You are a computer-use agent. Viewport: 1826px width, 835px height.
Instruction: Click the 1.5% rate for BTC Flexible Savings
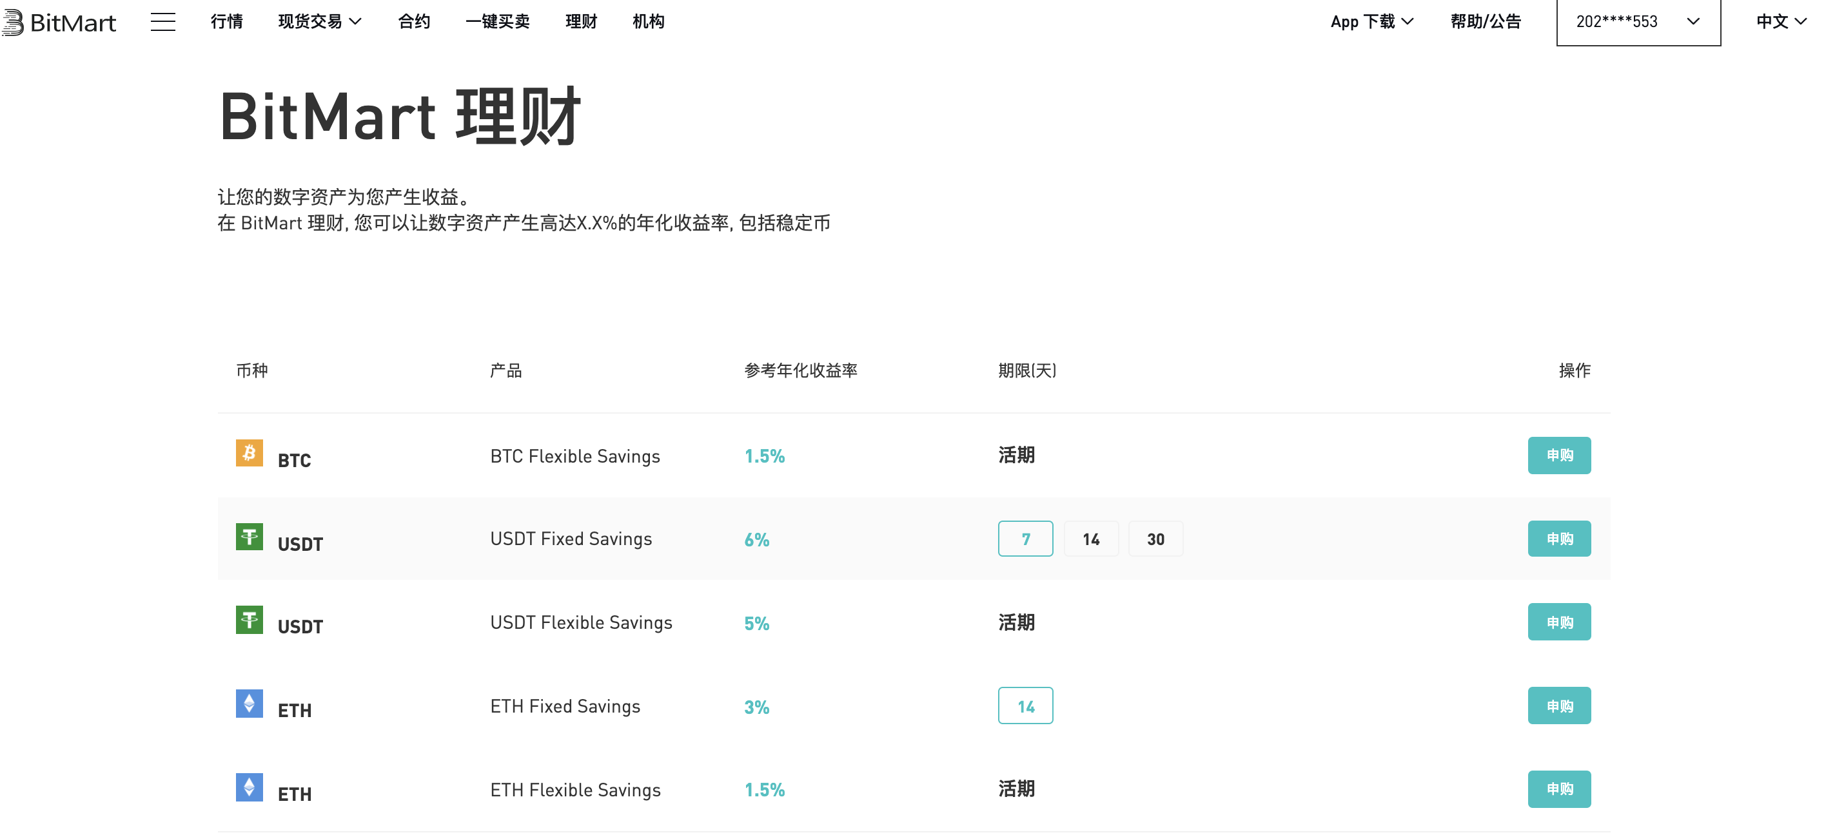click(764, 456)
